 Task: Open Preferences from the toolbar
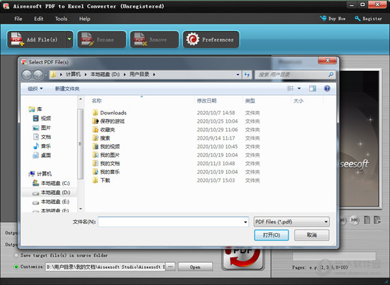[x=211, y=40]
